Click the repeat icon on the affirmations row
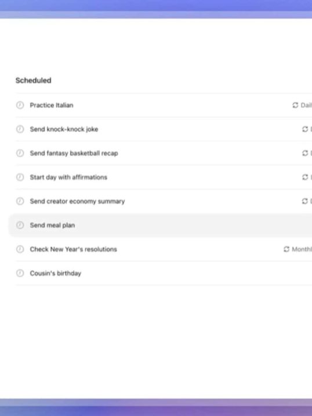This screenshot has width=312, height=416. point(305,177)
